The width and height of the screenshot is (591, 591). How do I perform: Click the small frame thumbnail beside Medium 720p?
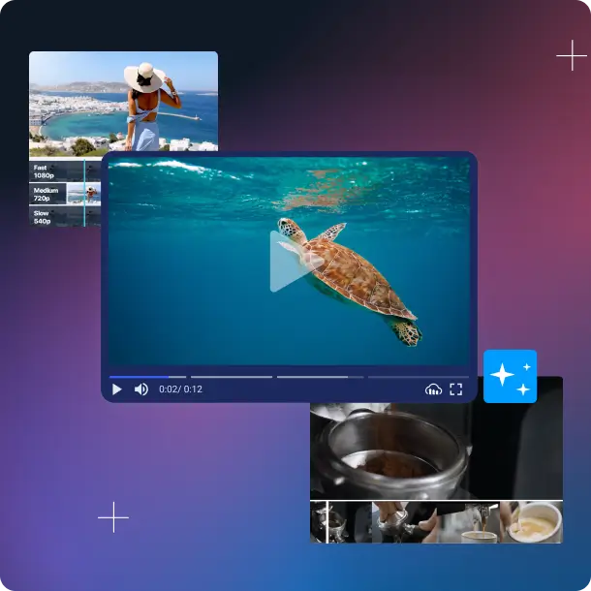coord(83,194)
